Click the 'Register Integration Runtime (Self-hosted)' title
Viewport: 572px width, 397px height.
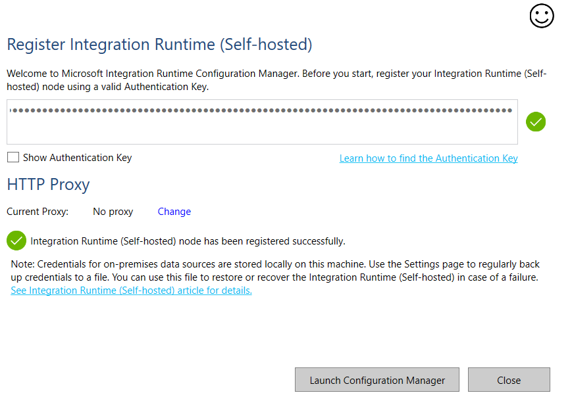coord(159,45)
